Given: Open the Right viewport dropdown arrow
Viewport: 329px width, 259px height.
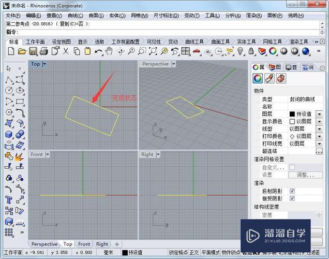Looking at the screenshot, I should 158,154.
